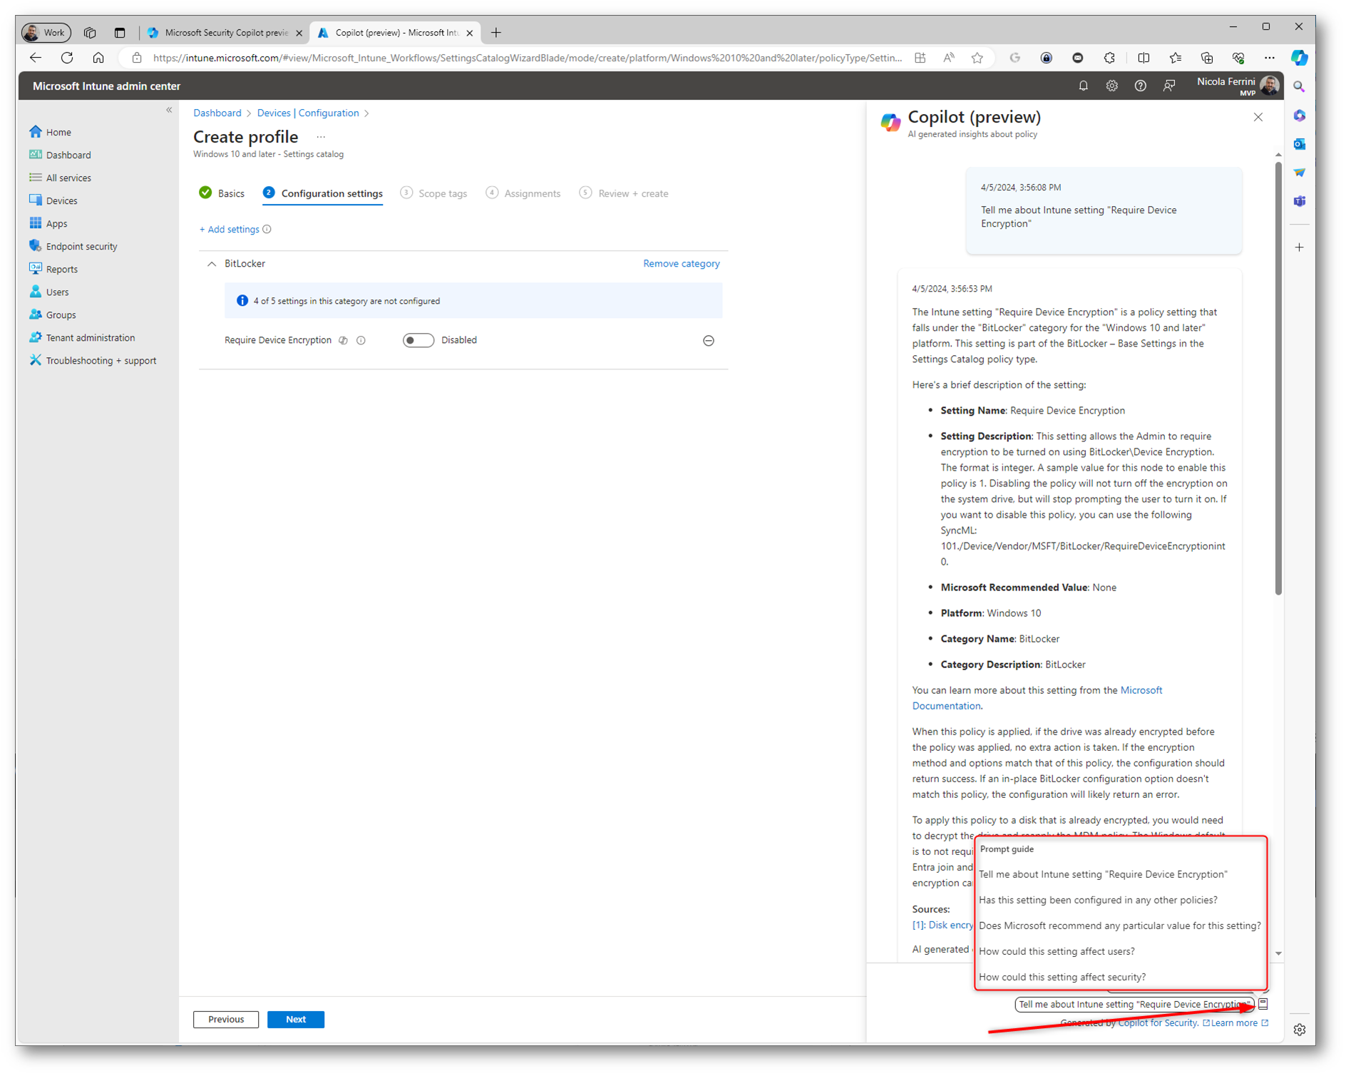Open Outlook icon in Edge sidebar
The height and width of the screenshot is (1076, 1346).
1299,144
